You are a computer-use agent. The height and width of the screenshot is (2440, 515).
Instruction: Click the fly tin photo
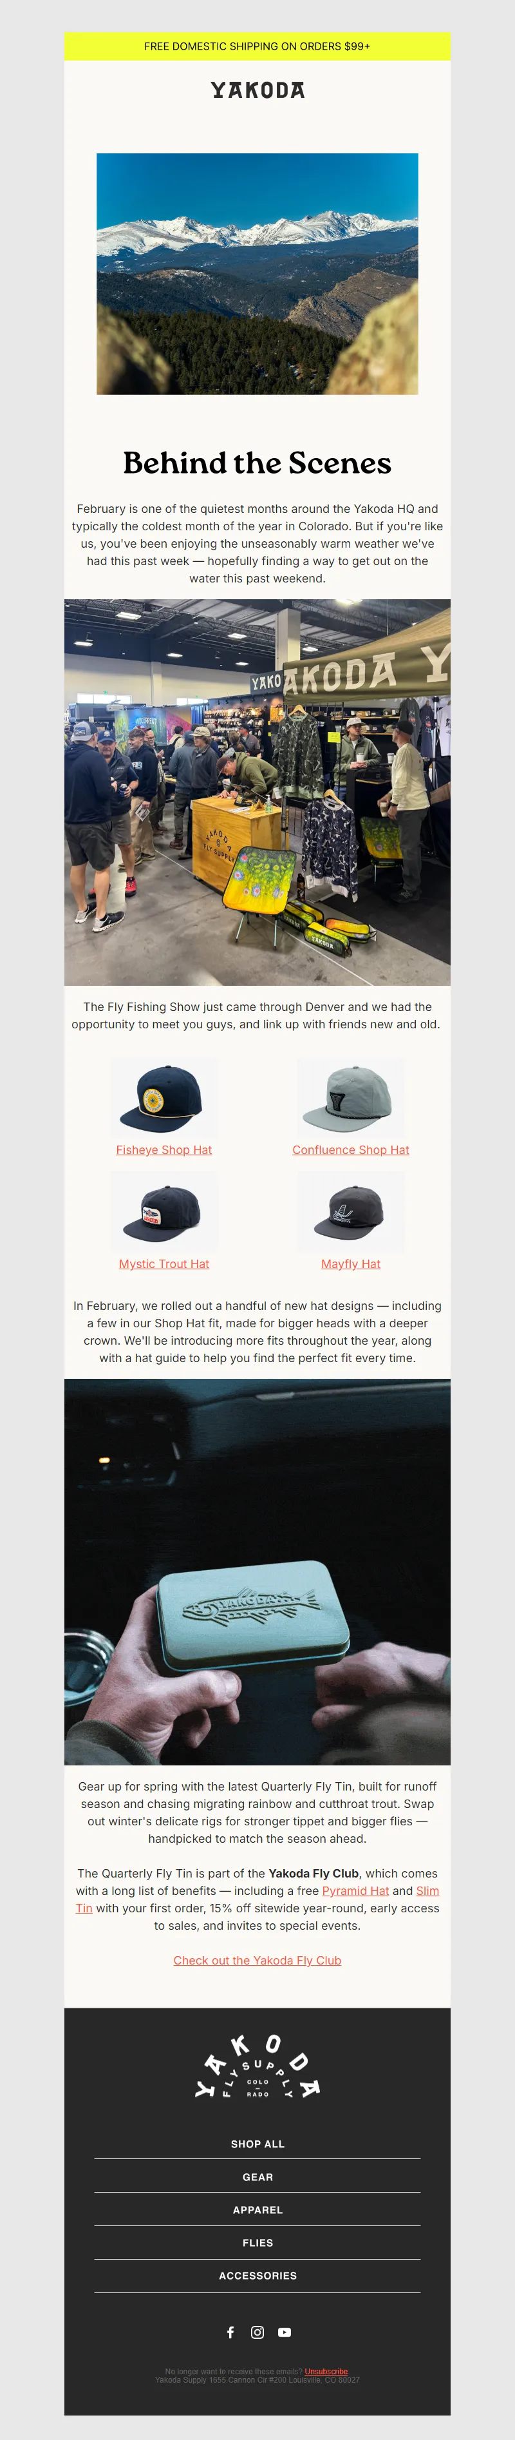[x=257, y=1572]
